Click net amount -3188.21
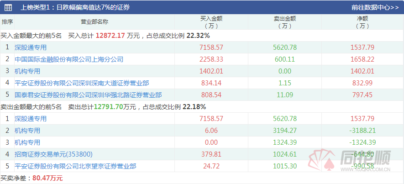Screen dimensions: 404x184 click(362, 131)
